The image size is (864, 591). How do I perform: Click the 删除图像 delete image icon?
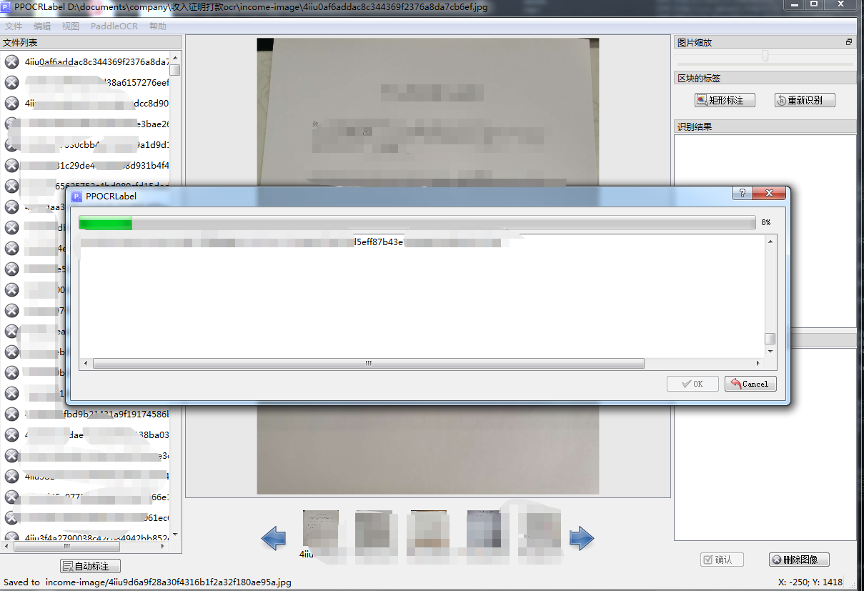[x=775, y=560]
